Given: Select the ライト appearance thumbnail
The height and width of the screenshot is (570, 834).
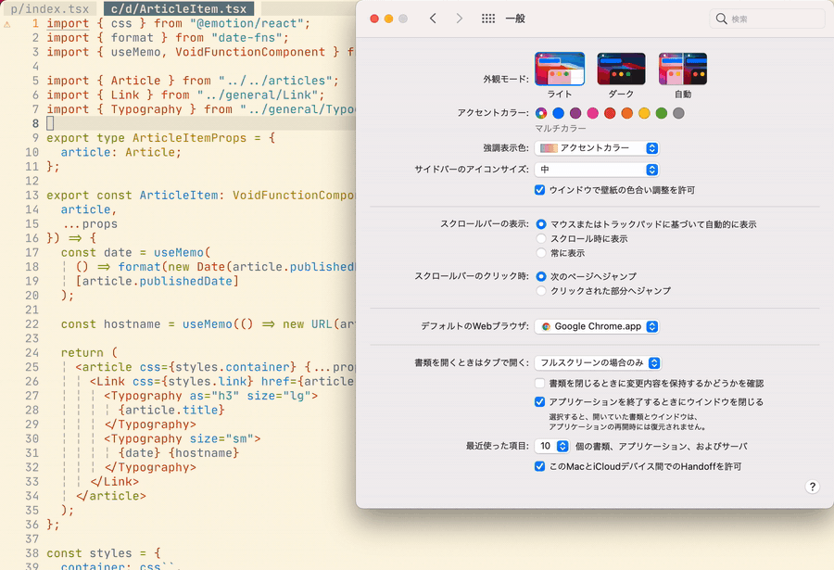Looking at the screenshot, I should point(560,70).
